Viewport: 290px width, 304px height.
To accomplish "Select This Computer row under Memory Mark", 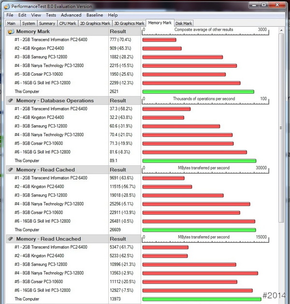I will click(x=73, y=92).
